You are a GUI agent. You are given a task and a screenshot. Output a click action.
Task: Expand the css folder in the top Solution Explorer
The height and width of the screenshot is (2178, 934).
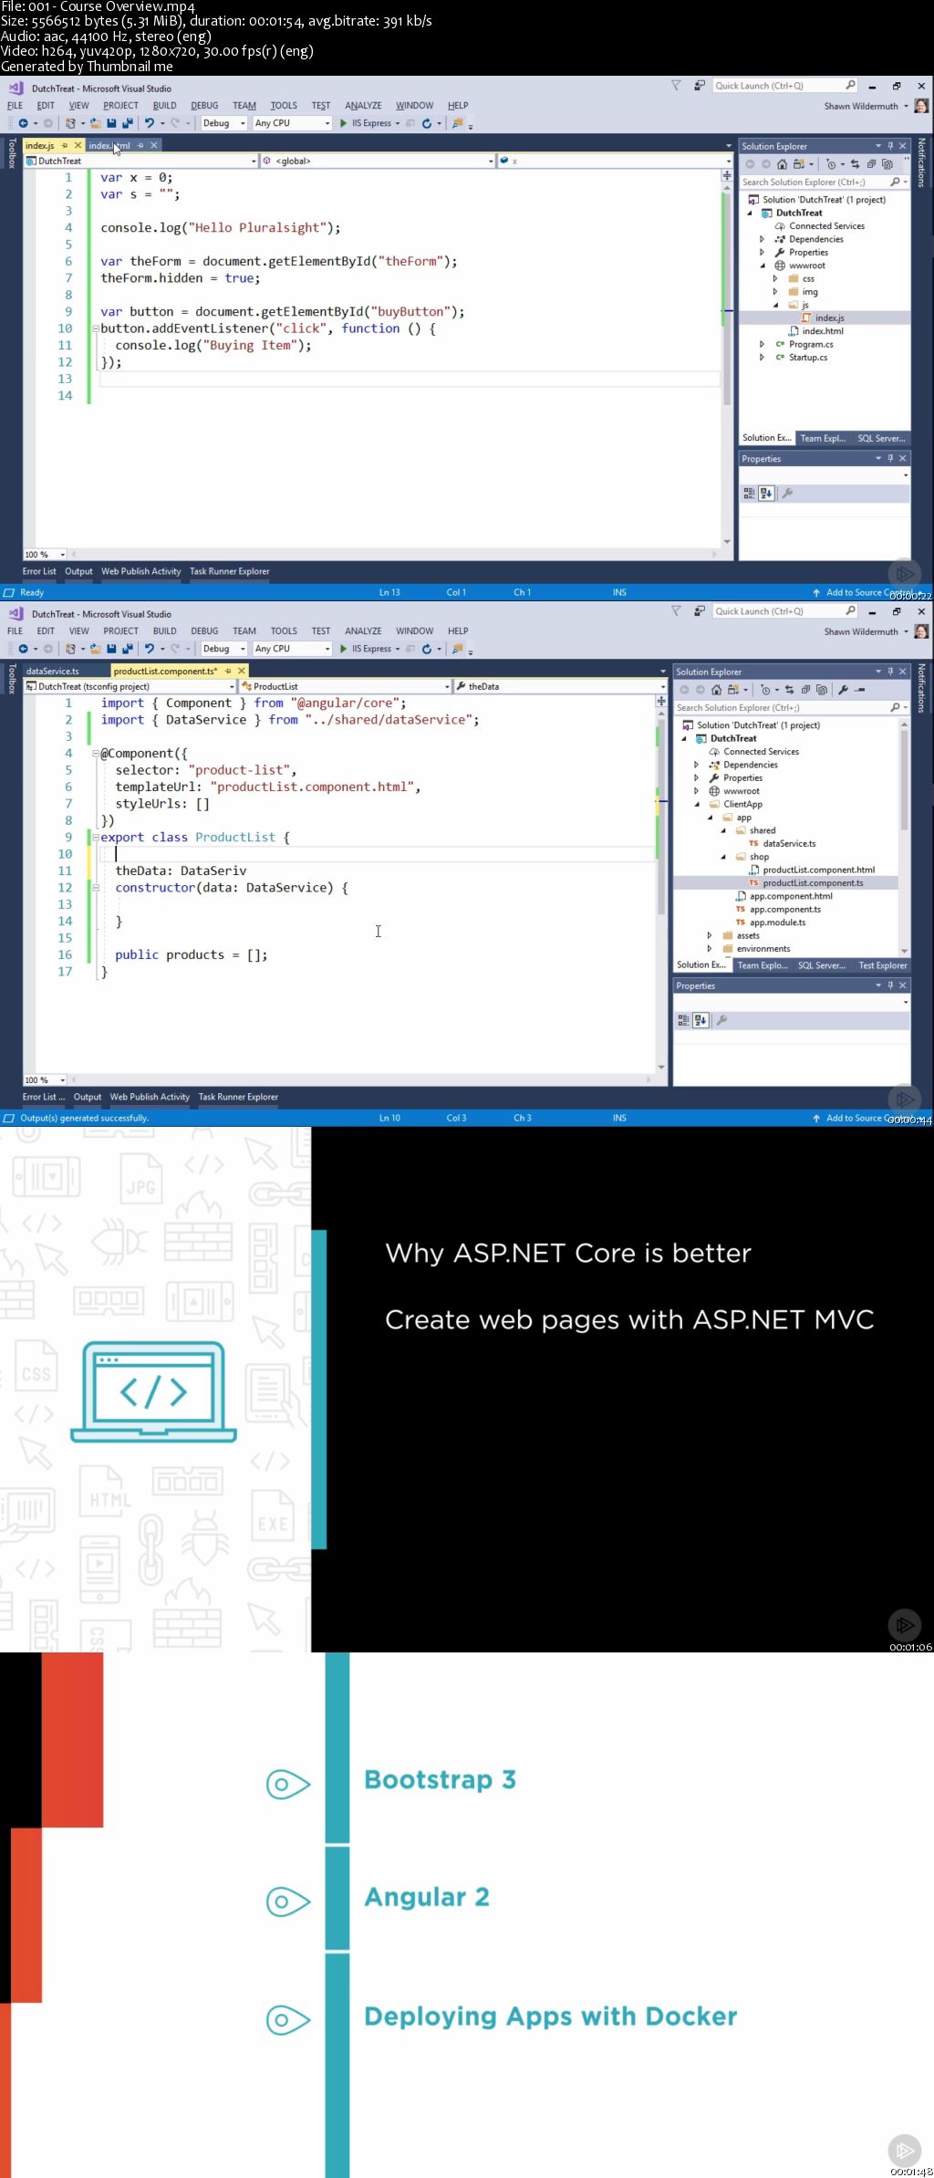tap(775, 279)
